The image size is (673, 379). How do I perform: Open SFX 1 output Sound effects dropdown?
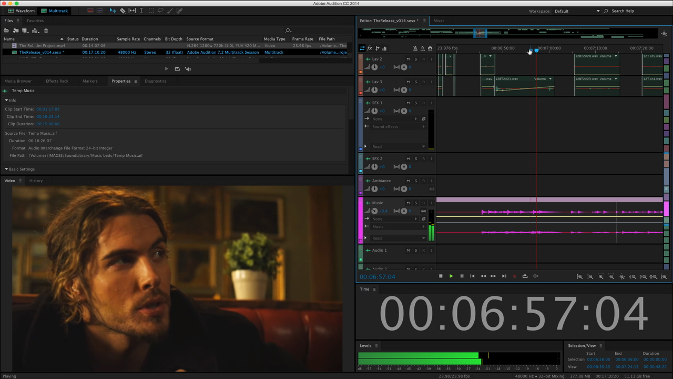pos(399,127)
